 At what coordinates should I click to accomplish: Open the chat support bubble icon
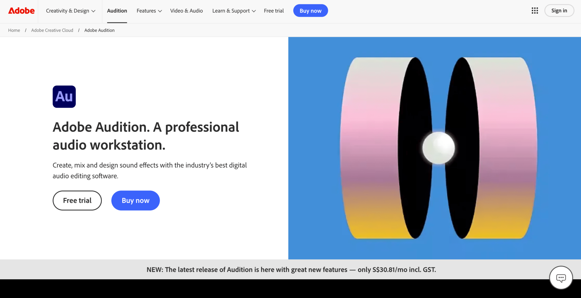[561, 278]
